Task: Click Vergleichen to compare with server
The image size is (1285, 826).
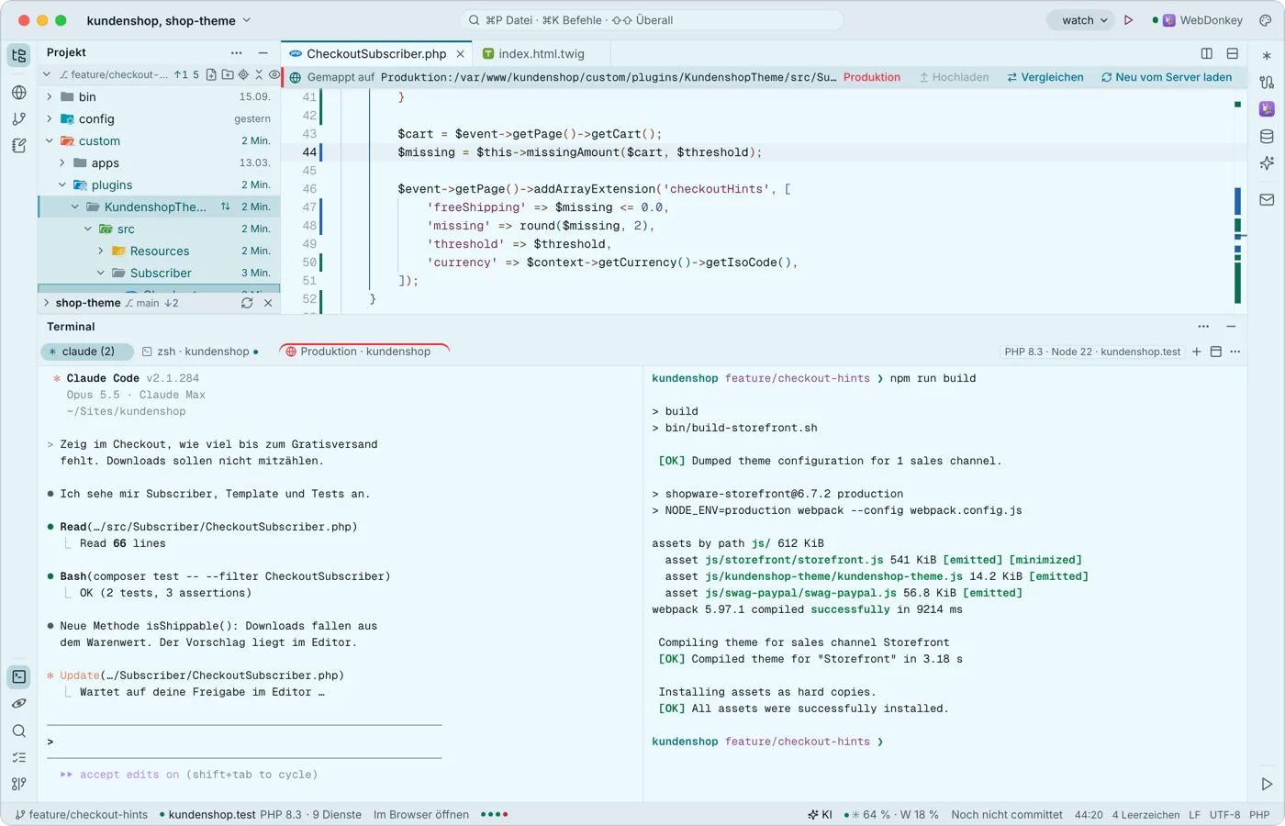Action: point(1045,77)
